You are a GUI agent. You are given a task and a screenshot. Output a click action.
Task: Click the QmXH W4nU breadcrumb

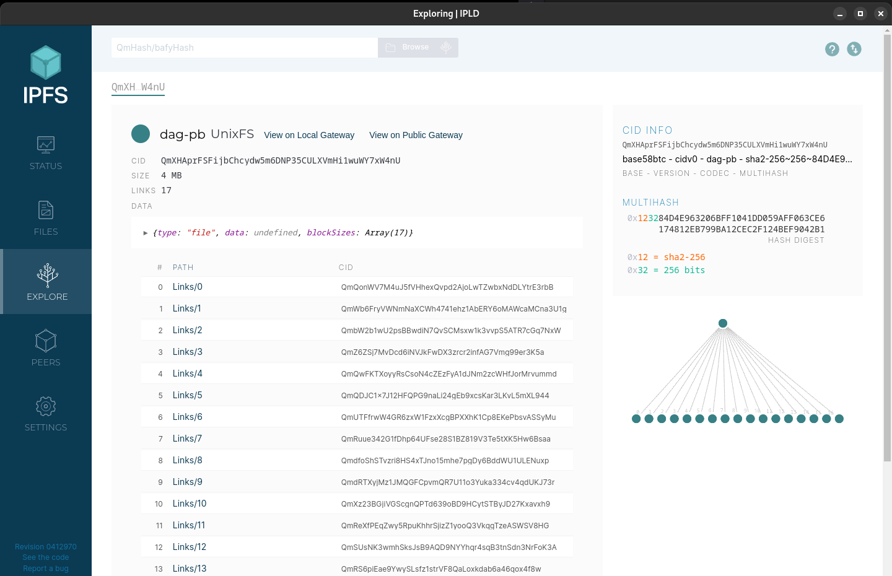(138, 87)
